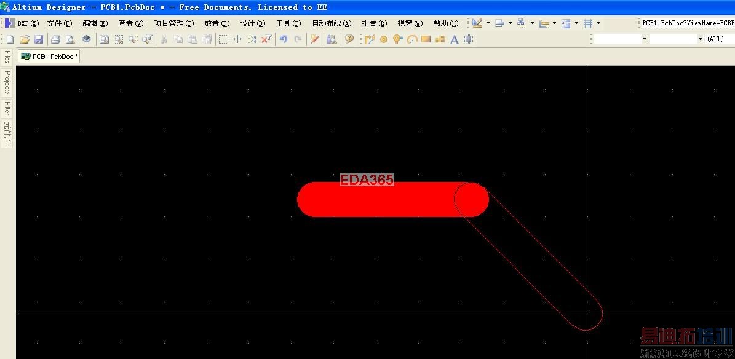
Task: Open help question mark icon
Action: (349, 39)
